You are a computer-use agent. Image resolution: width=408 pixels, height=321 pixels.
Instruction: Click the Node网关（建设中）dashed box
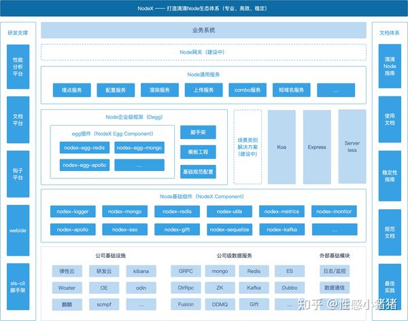click(x=203, y=52)
